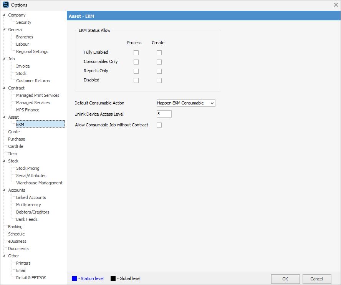Click the blue Station level color square

coord(74,278)
